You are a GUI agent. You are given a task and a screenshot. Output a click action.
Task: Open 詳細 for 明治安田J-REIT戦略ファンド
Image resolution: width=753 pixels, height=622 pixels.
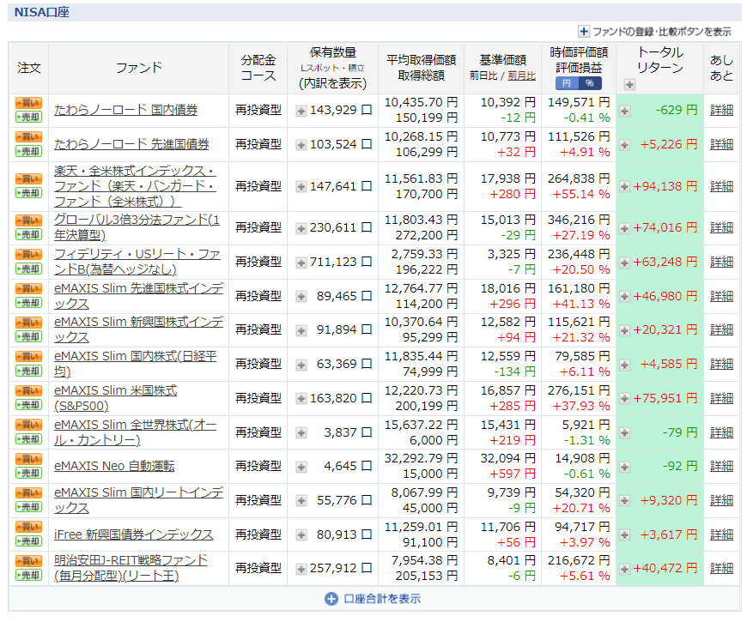[x=721, y=568]
